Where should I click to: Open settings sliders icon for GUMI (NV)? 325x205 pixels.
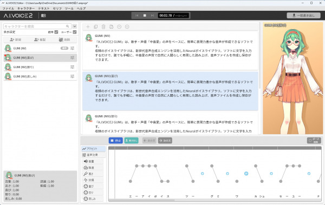pyautogui.click(x=72, y=48)
